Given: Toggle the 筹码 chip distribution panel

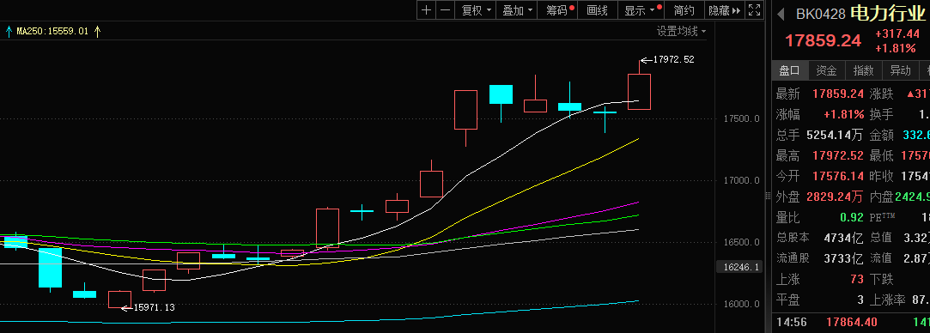Looking at the screenshot, I should pyautogui.click(x=560, y=10).
